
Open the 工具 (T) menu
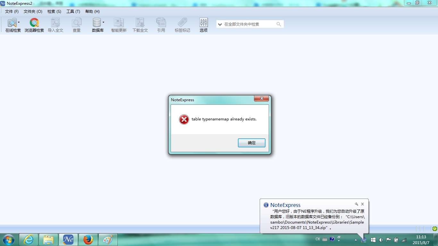[x=73, y=11]
